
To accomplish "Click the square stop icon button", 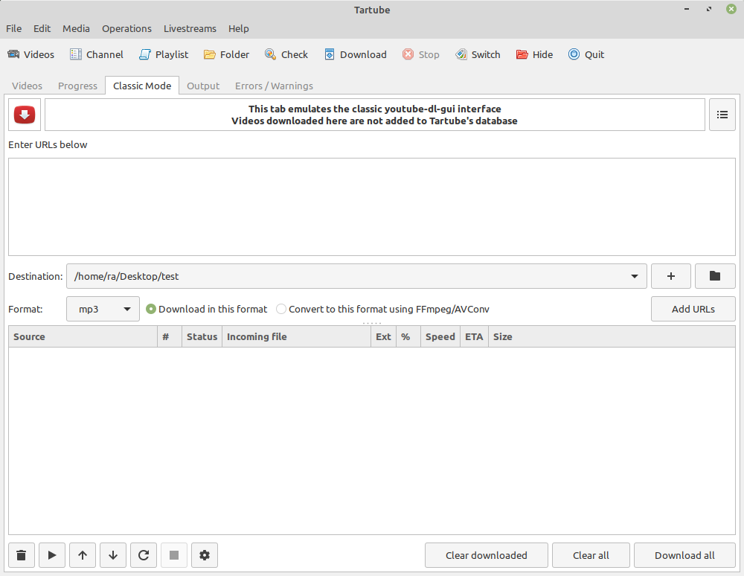I will [174, 555].
